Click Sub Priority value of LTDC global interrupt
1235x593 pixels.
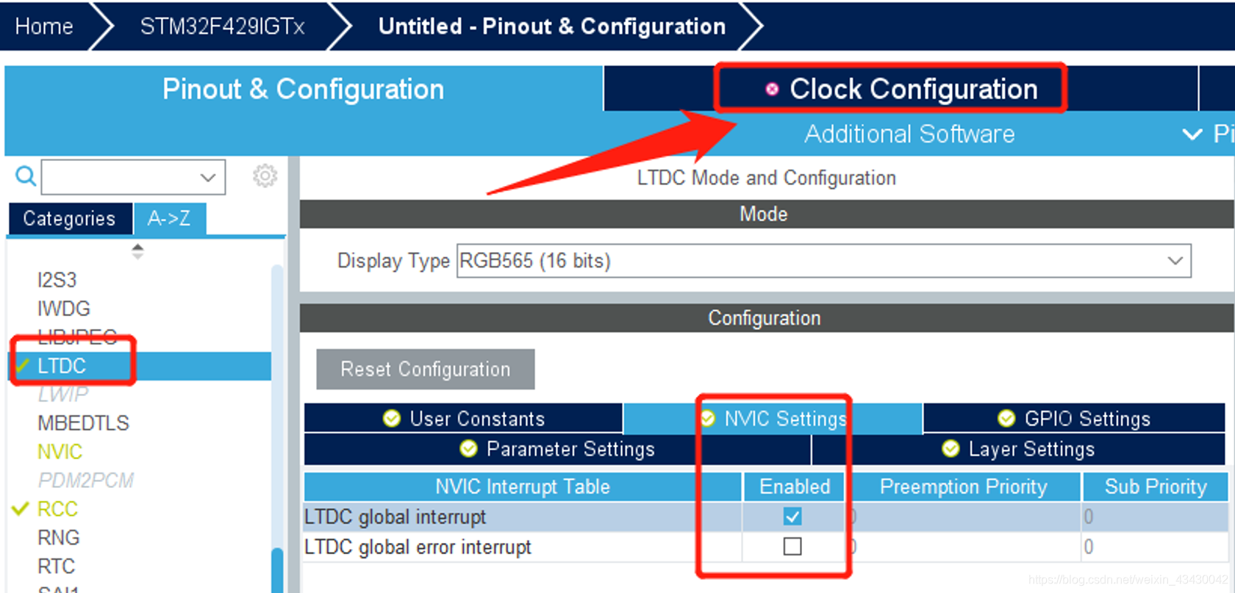tap(1089, 517)
